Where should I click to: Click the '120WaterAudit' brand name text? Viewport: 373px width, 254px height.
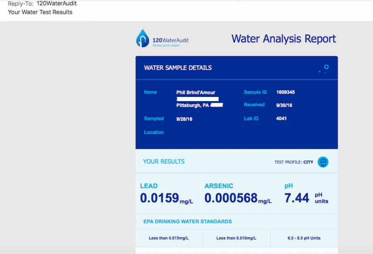[x=171, y=40]
